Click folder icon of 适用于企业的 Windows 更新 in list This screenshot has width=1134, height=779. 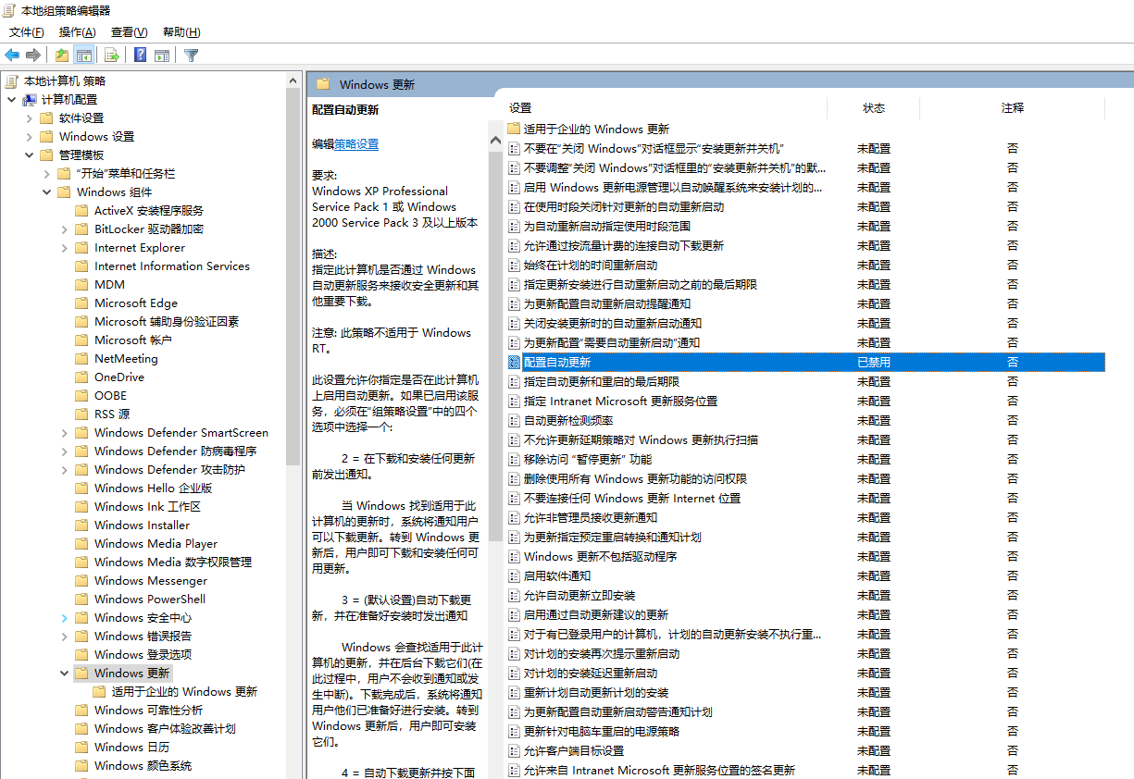tap(515, 129)
